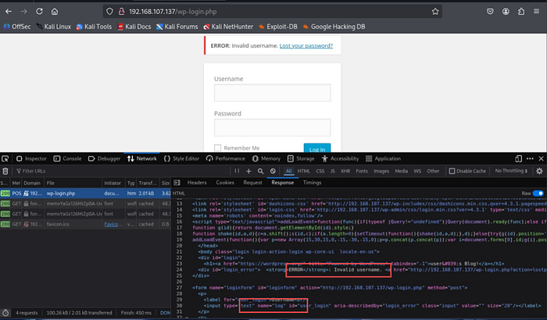The width and height of the screenshot is (547, 320).
Task: Sort requests by Initiator column
Action: coord(113,183)
